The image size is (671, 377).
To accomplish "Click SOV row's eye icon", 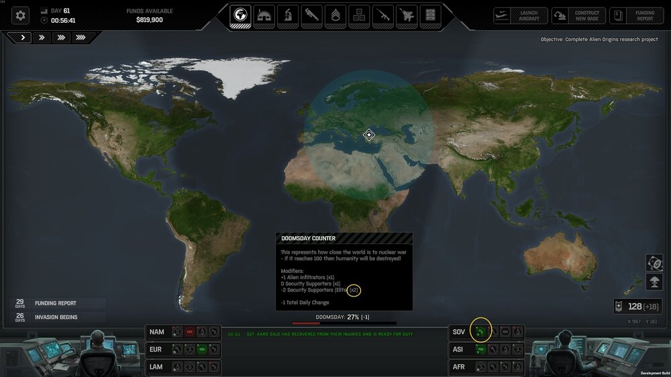I will point(505,331).
